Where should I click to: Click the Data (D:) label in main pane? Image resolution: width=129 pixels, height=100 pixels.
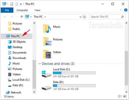click(x=58, y=82)
